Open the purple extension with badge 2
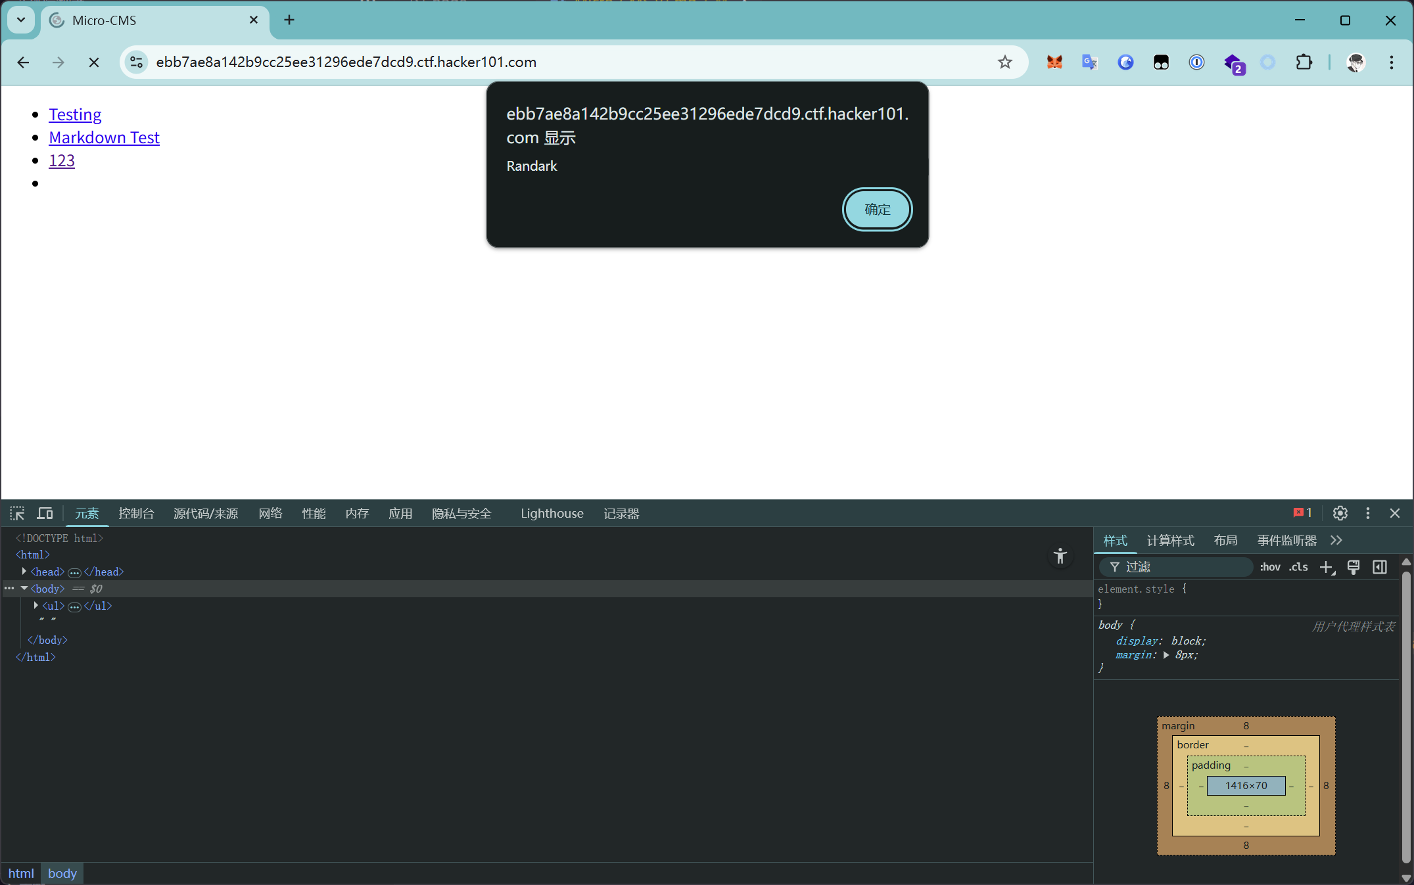This screenshot has height=885, width=1414. 1233,64
